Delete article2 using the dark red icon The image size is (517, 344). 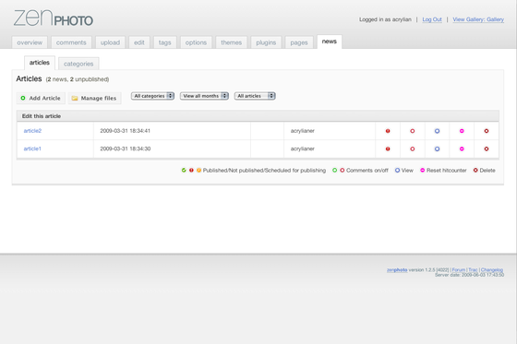coord(487,131)
